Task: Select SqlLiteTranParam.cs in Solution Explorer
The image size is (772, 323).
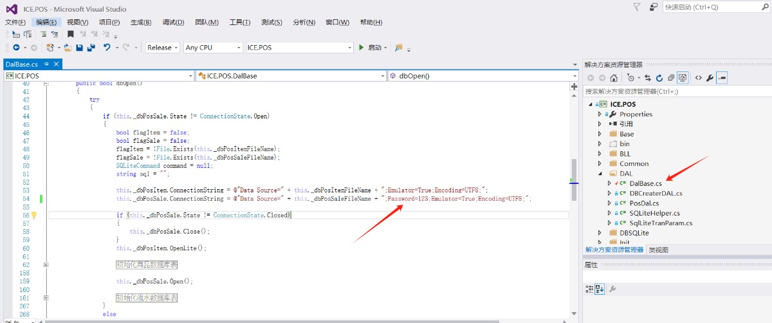Action: pyautogui.click(x=661, y=223)
